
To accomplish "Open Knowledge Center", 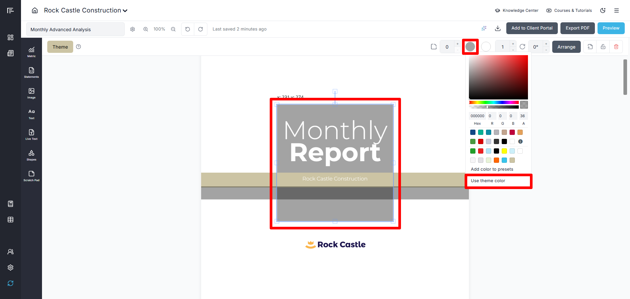I will pos(517,11).
